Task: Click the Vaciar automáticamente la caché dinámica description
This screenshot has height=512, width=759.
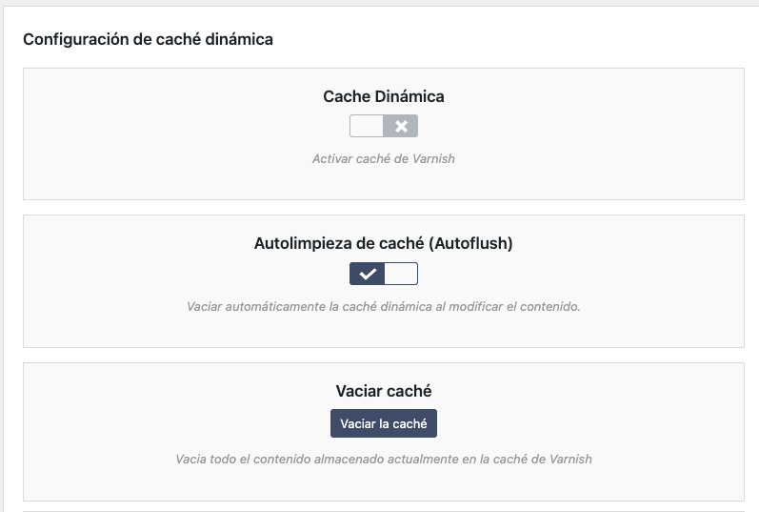Action: pyautogui.click(x=384, y=306)
